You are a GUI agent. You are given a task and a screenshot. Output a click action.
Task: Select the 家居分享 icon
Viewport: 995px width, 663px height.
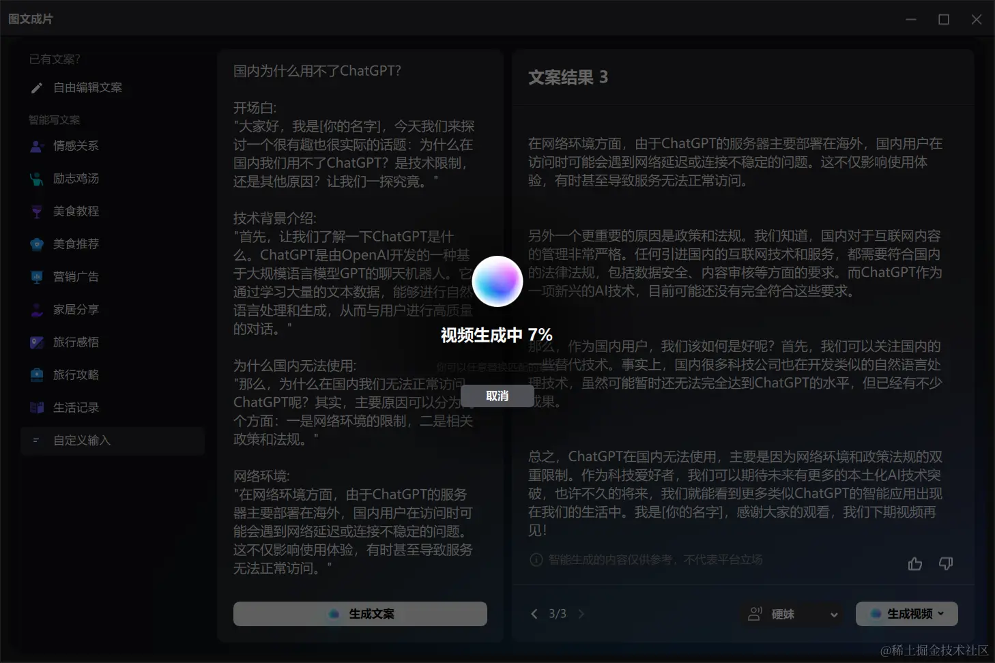coord(36,309)
